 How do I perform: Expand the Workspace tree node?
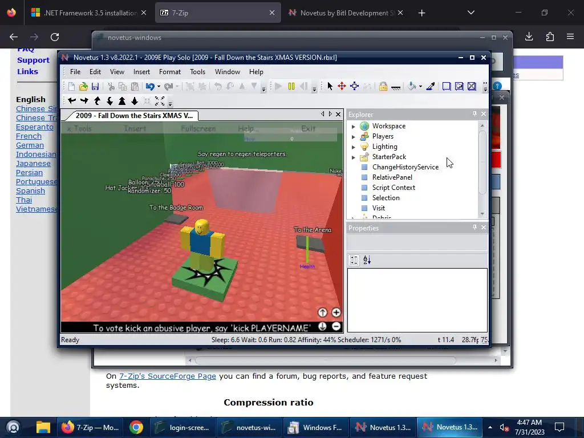(354, 127)
